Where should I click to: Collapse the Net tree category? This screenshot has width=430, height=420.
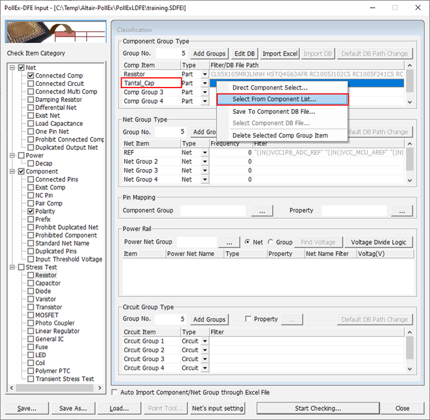click(13, 68)
